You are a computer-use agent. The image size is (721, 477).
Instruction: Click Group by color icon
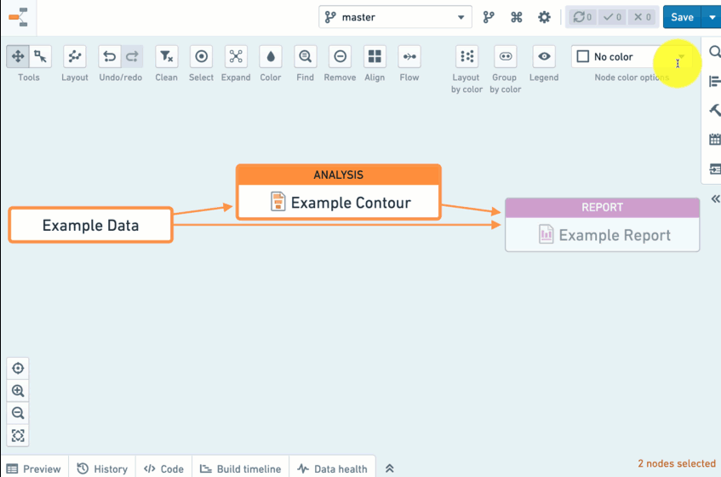[x=506, y=56]
